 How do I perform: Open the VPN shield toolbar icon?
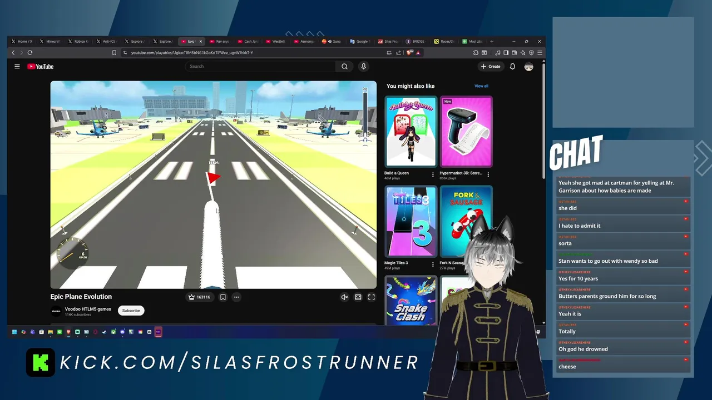tap(531, 53)
